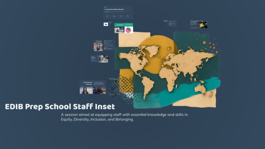265x149 pixels.
Task: Open the slide showing kids studying at a table
Action: pos(99,59)
